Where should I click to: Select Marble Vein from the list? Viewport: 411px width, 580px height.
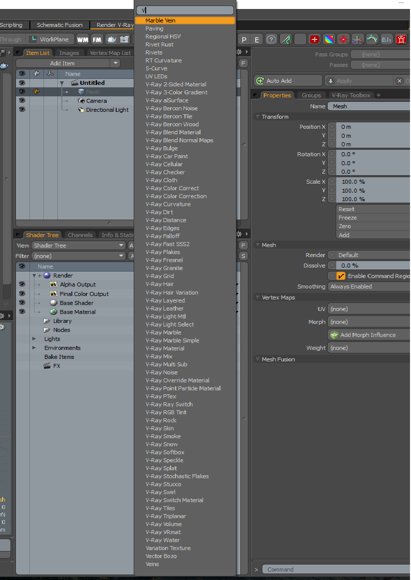click(185, 21)
